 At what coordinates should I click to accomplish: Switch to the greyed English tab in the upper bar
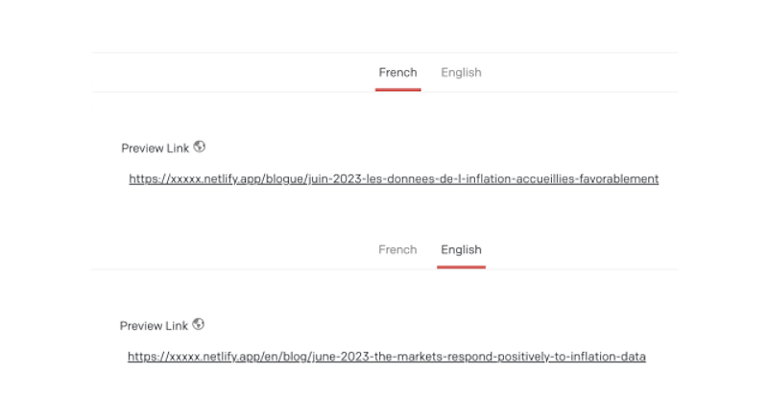[x=461, y=73]
